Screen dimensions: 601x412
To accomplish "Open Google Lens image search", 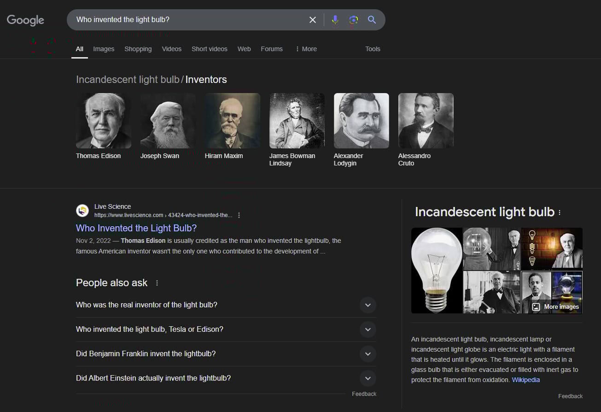I will pos(353,20).
